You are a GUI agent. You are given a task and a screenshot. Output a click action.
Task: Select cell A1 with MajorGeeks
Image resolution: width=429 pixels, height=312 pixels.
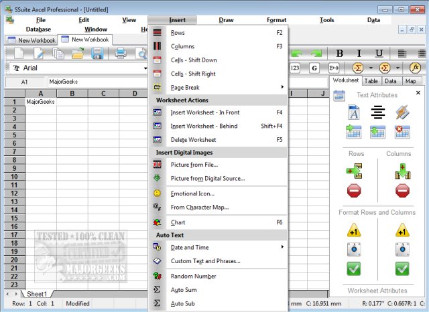tap(40, 102)
